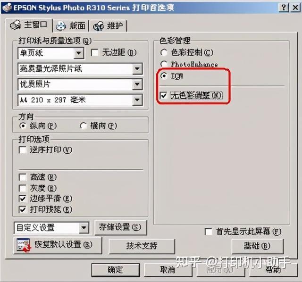The image size is (302, 282).
Task: Click the restore defaults icon
Action: [x=24, y=245]
